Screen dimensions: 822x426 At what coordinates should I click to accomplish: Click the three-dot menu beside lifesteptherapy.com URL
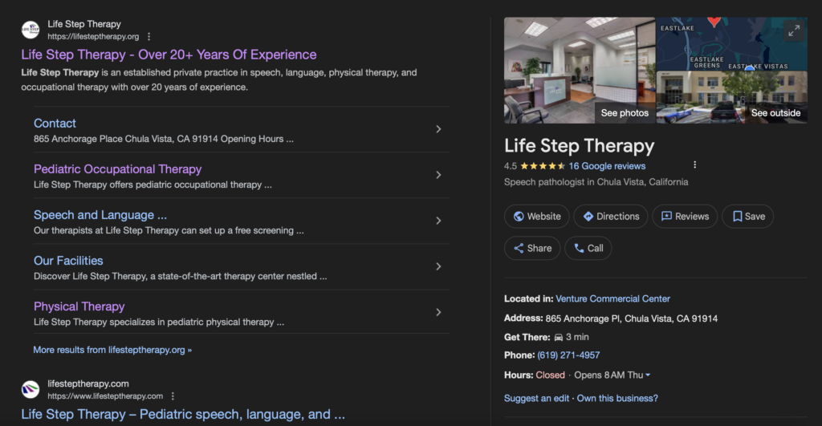[173, 396]
